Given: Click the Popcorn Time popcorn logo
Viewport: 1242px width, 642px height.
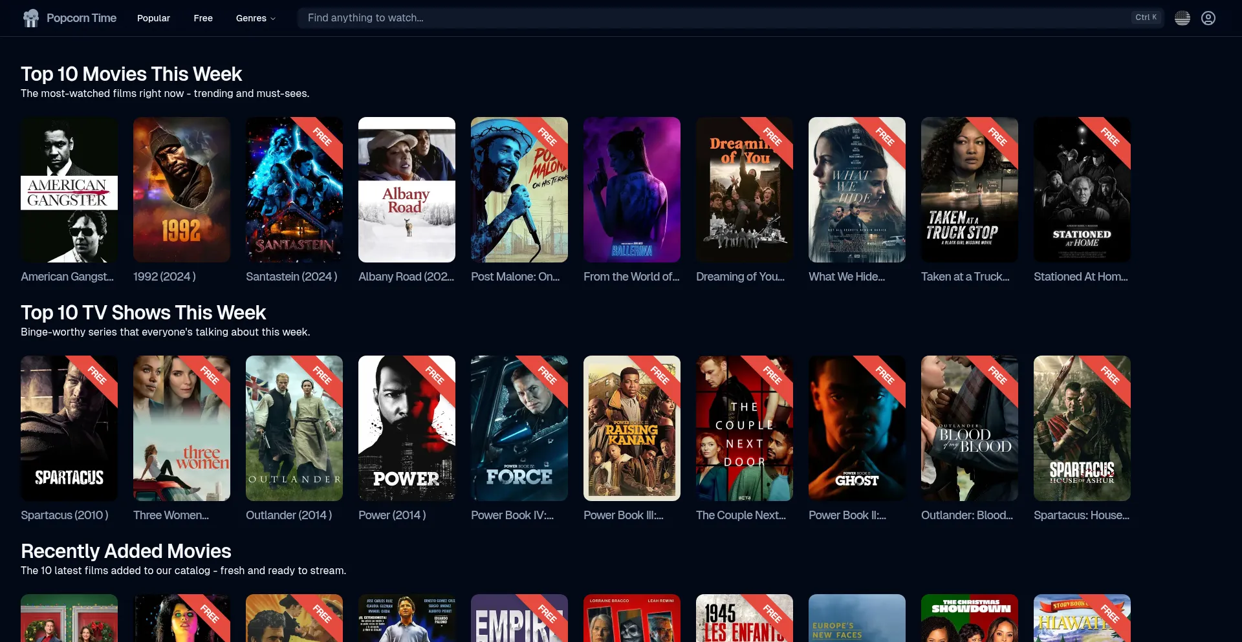Looking at the screenshot, I should point(30,17).
